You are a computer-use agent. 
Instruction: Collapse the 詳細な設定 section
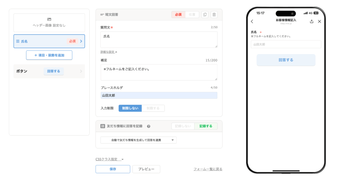(x=109, y=52)
